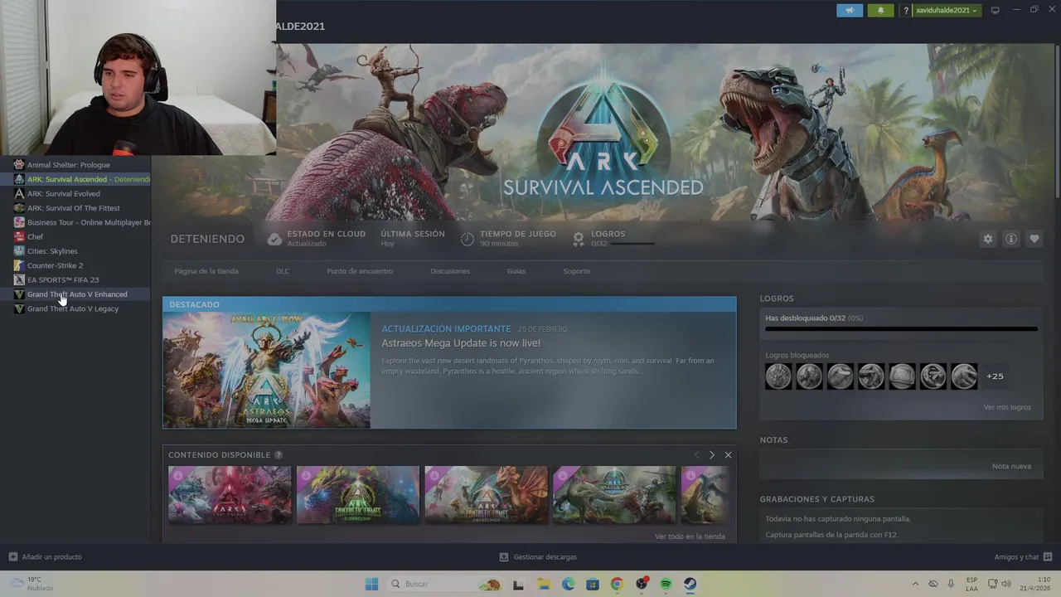This screenshot has width=1061, height=597.
Task: Select Business Tour - Online Multiplayer game
Action: [75, 222]
